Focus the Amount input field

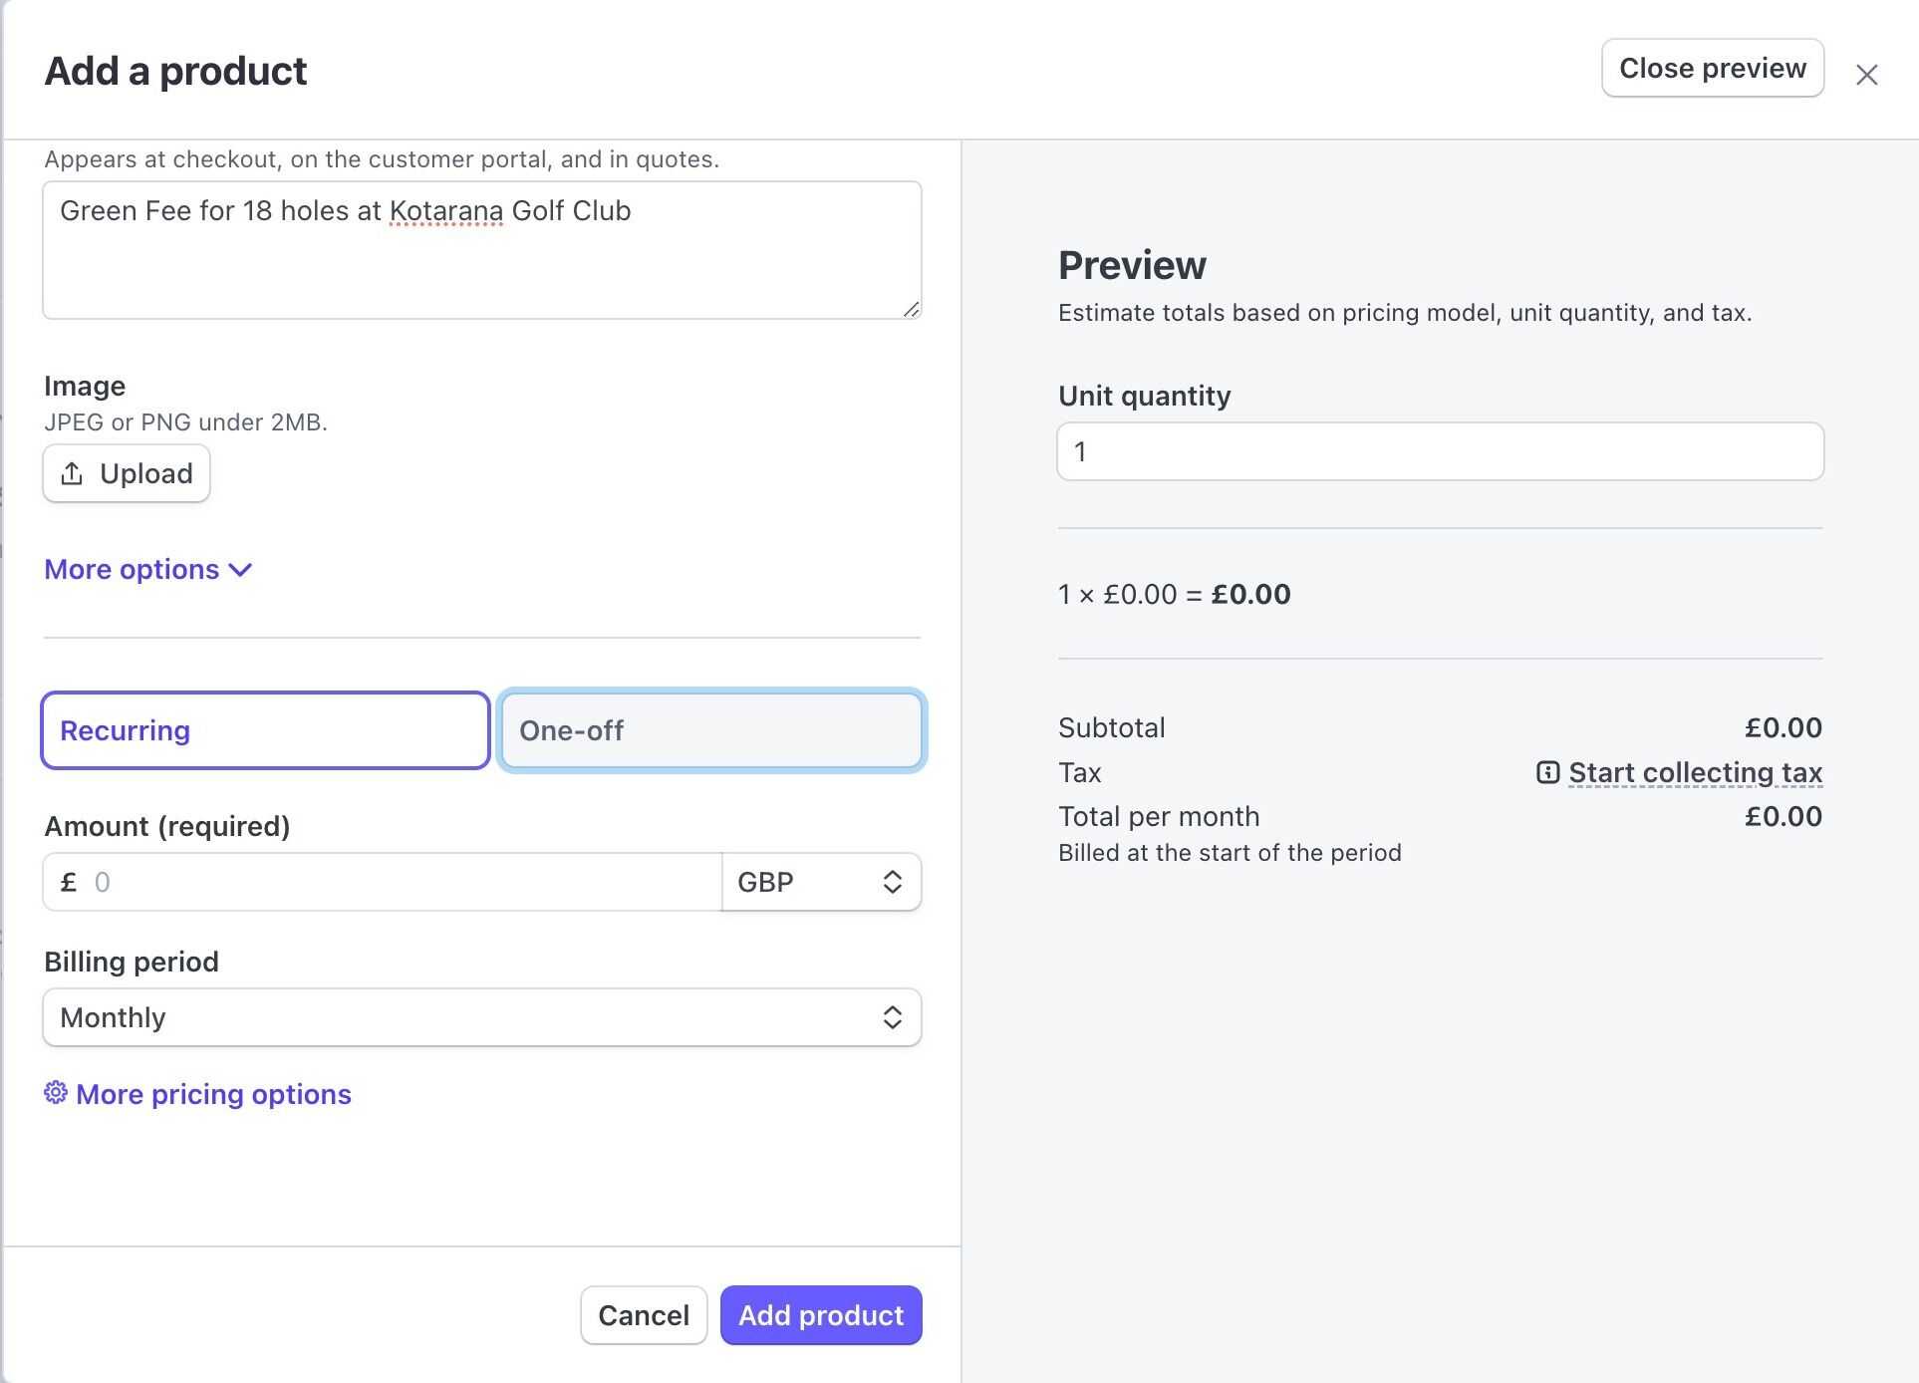[399, 882]
